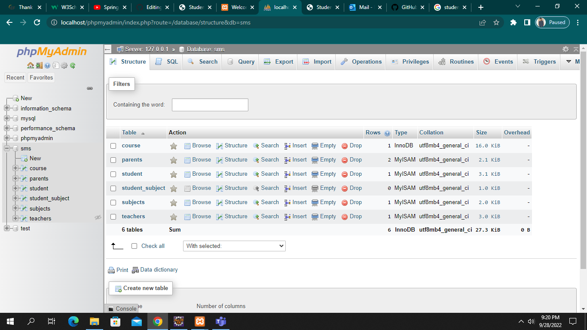Tick the subjects table checkbox
Image resolution: width=587 pixels, height=330 pixels.
coord(113,202)
